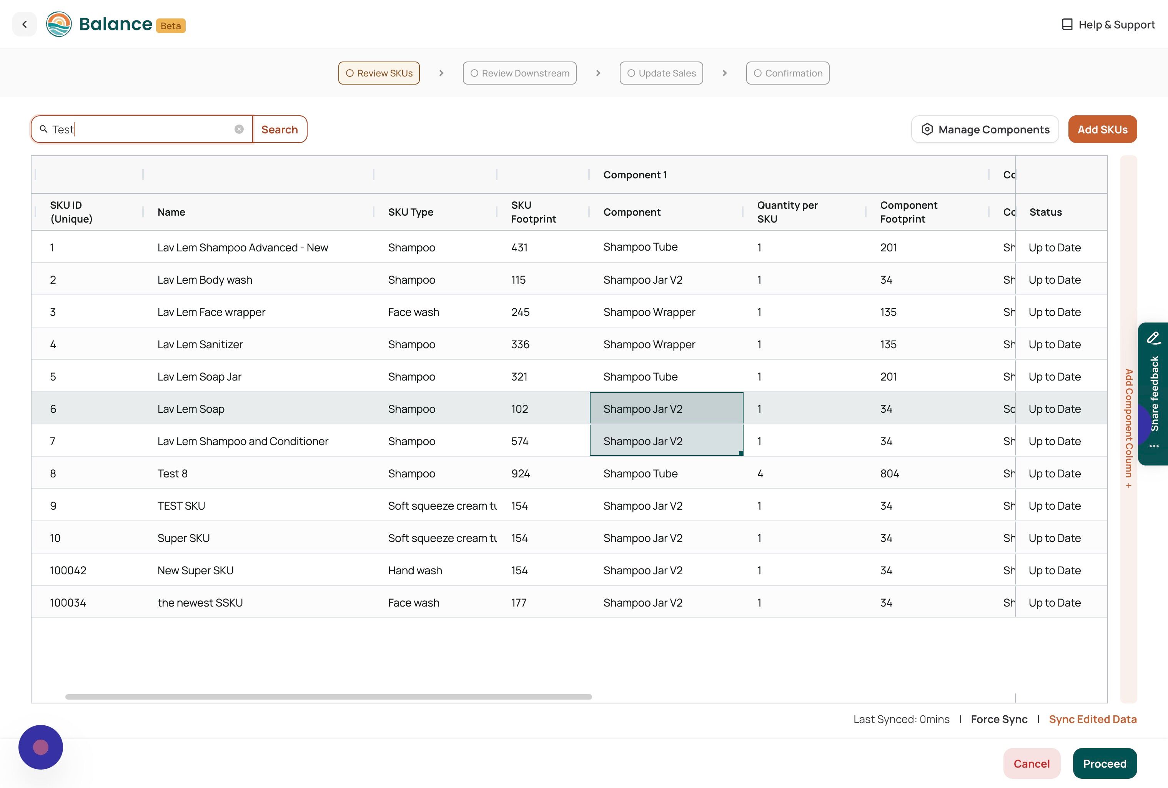Click Up to Date status in row 1
Viewport: 1168px width, 788px height.
1061,247
